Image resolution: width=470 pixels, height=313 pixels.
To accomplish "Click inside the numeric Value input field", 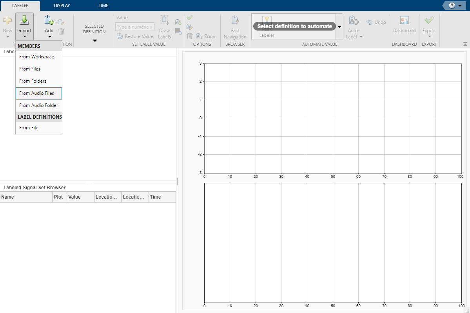I will [x=134, y=27].
